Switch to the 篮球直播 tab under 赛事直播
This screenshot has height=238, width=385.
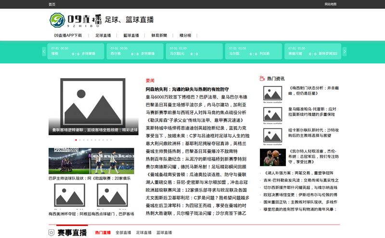coord(164,233)
